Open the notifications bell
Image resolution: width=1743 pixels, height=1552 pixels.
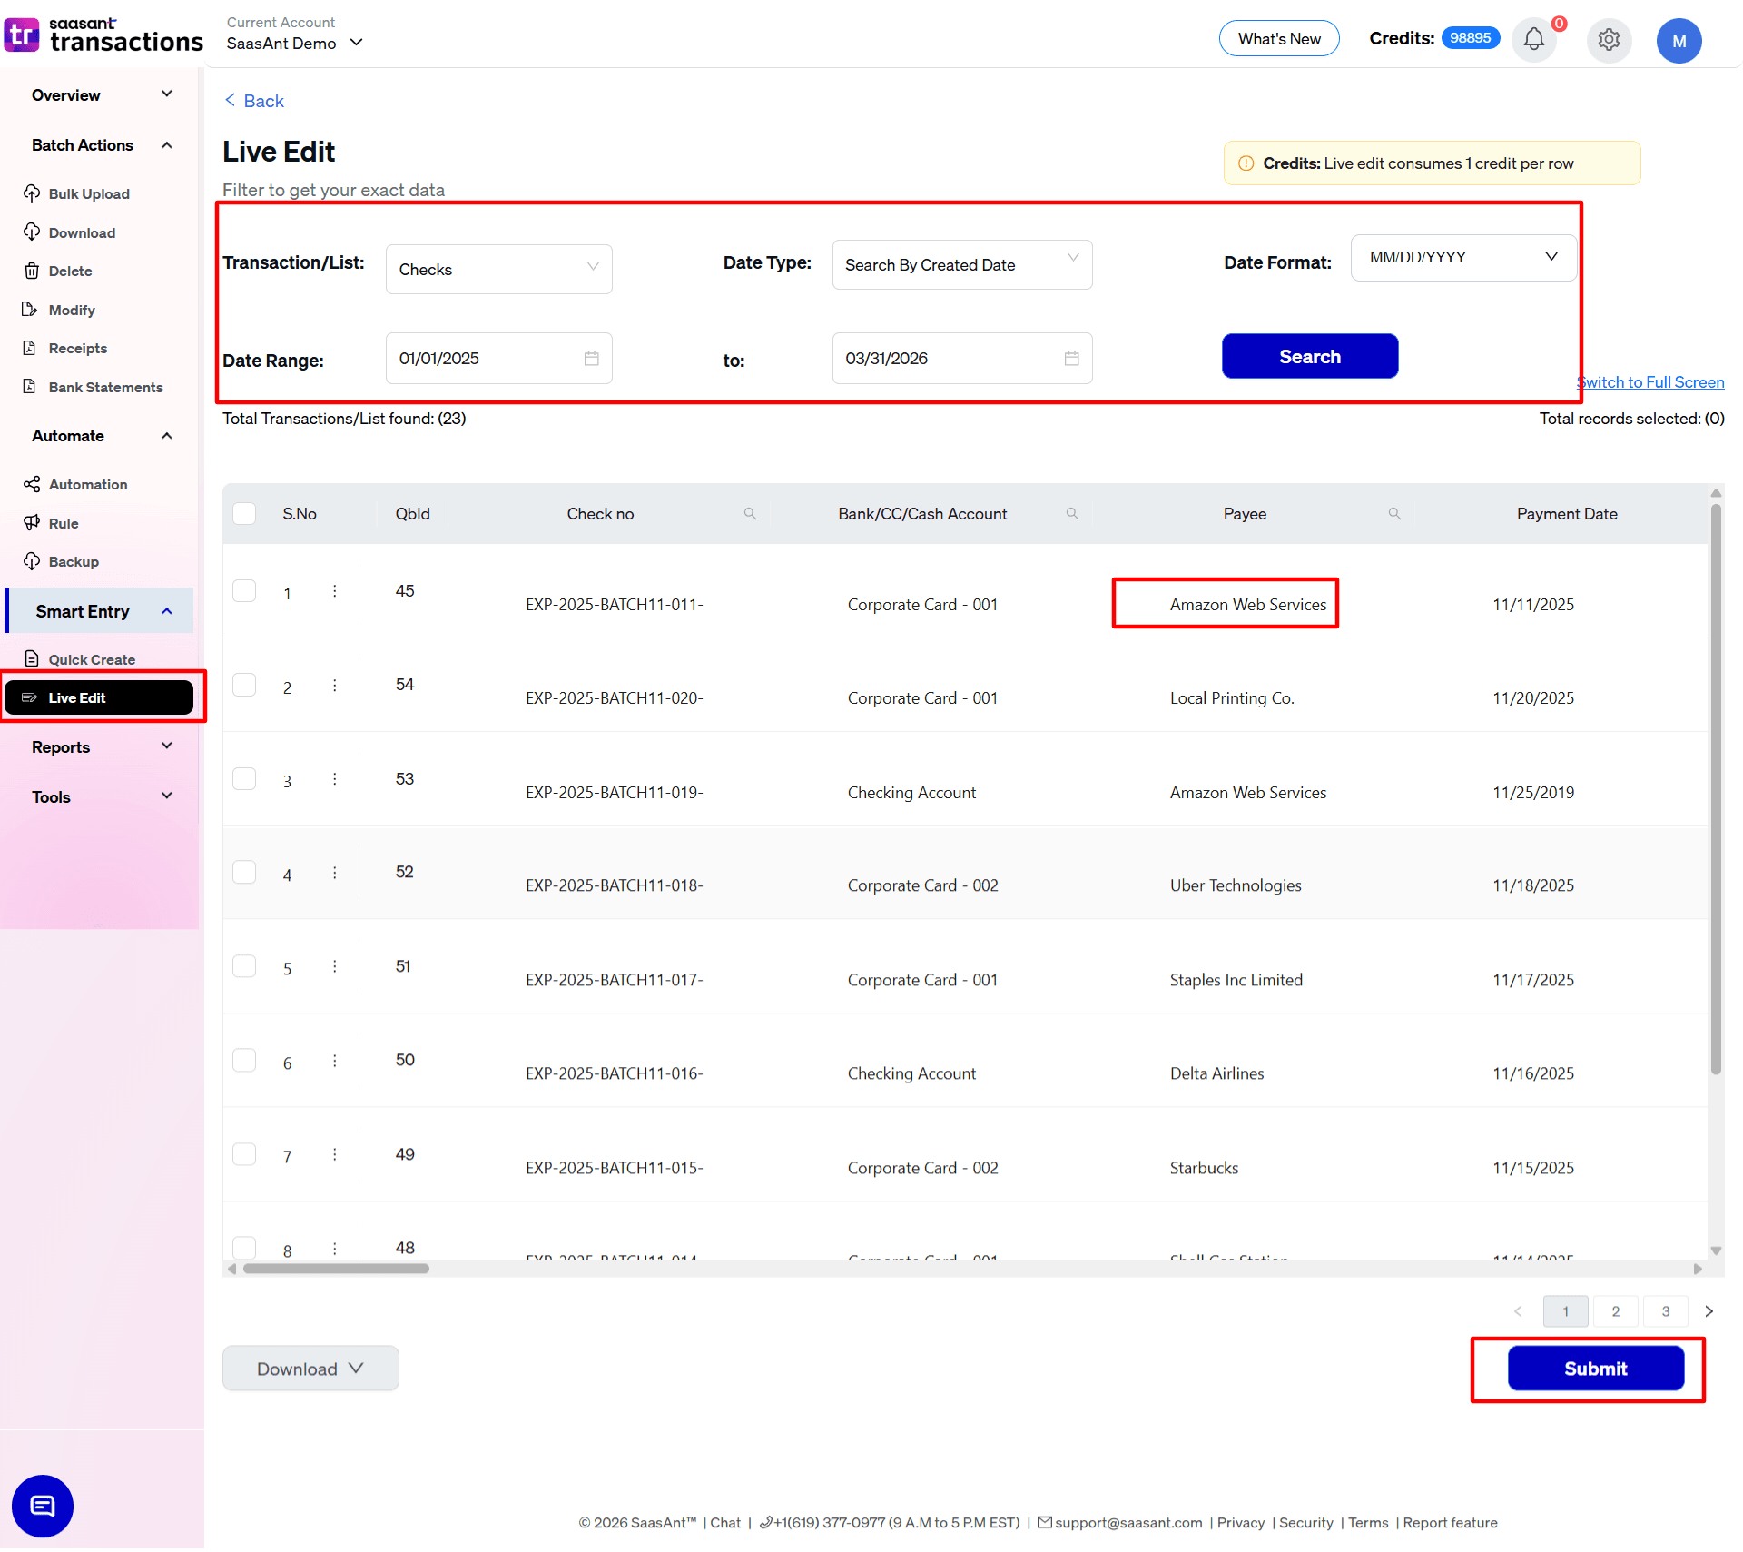pyautogui.click(x=1533, y=40)
